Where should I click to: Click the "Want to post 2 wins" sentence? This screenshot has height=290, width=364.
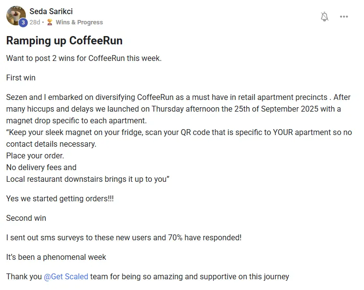point(83,58)
